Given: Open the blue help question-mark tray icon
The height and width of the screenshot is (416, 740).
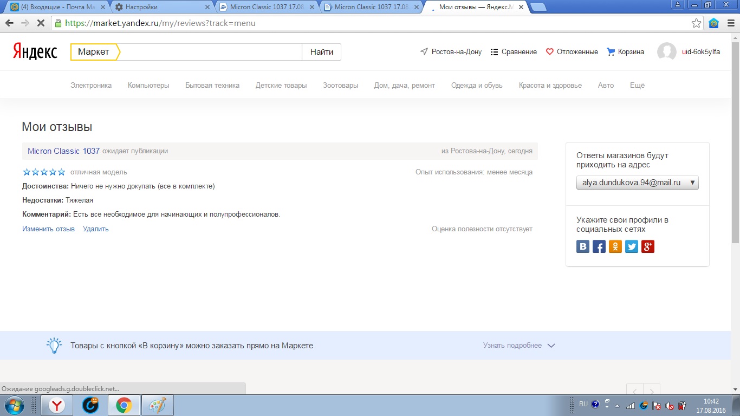Looking at the screenshot, I should [595, 404].
